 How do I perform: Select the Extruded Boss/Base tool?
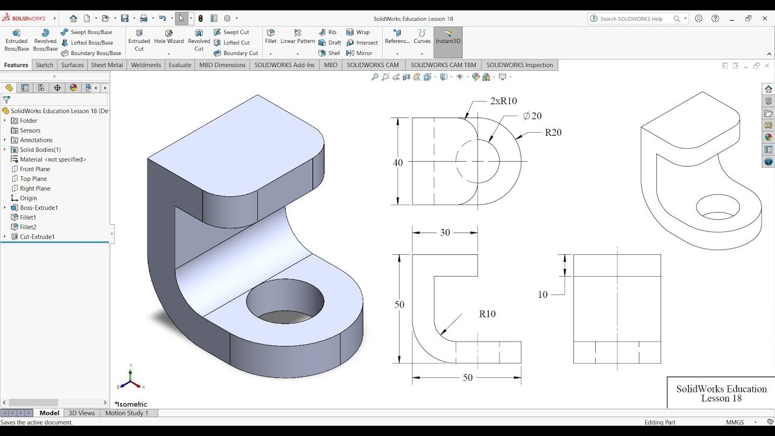[16, 41]
